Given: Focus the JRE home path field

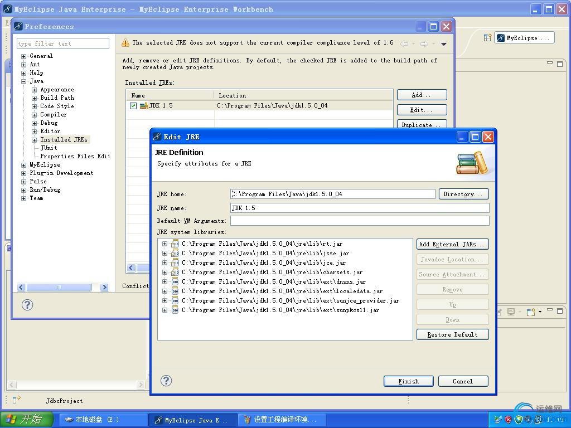Looking at the screenshot, I should (332, 194).
